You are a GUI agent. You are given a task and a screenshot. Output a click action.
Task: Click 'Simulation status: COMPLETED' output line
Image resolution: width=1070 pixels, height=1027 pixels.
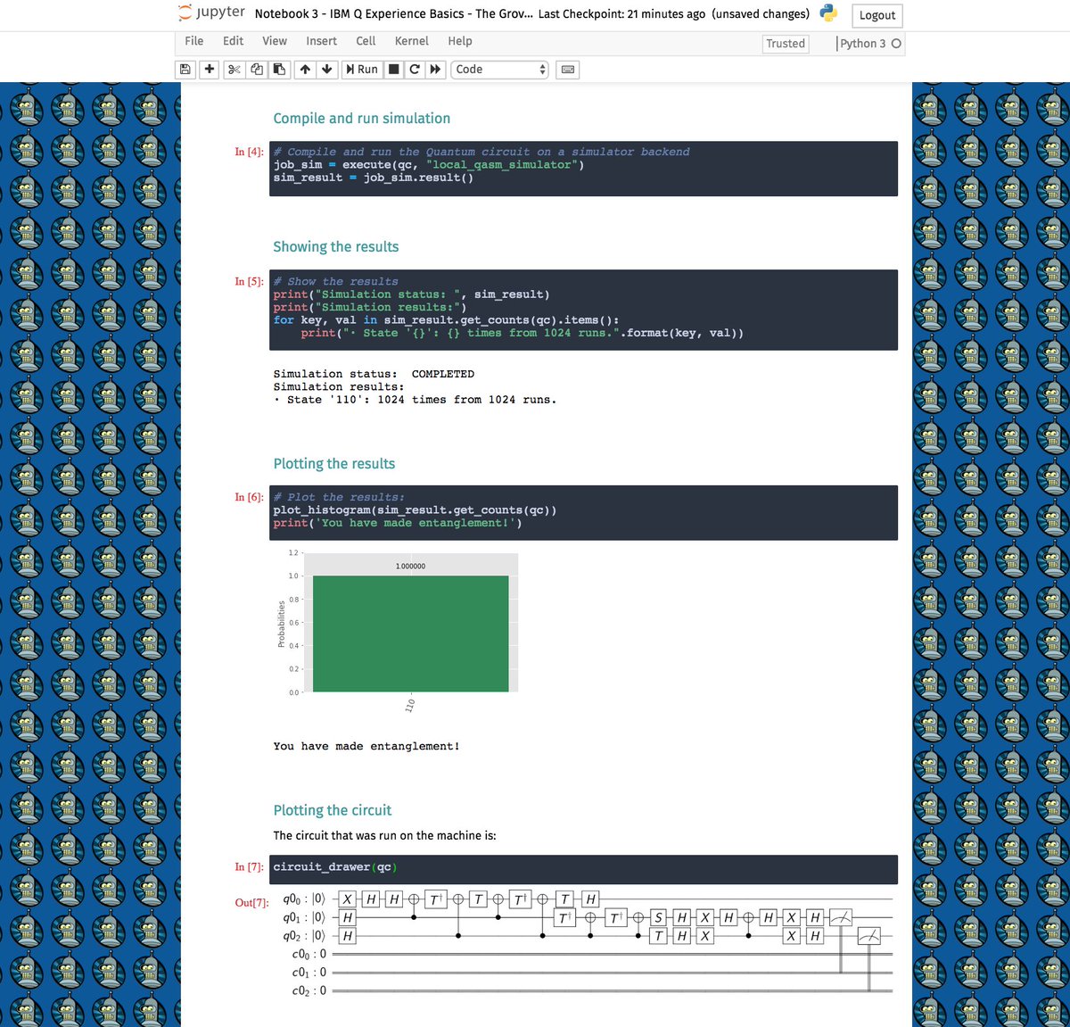374,374
